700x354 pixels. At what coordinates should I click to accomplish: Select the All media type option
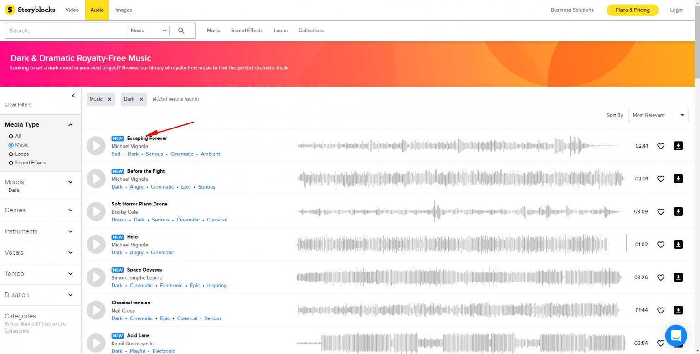coord(10,136)
